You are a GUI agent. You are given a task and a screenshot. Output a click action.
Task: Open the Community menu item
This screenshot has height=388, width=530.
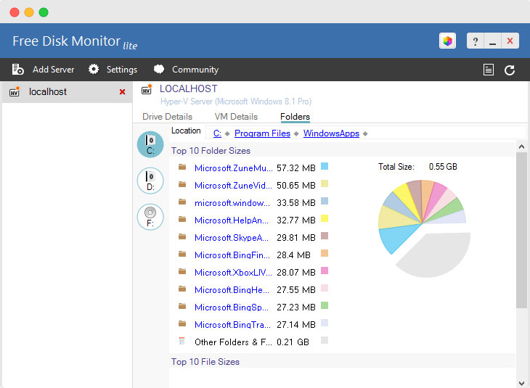click(x=187, y=70)
